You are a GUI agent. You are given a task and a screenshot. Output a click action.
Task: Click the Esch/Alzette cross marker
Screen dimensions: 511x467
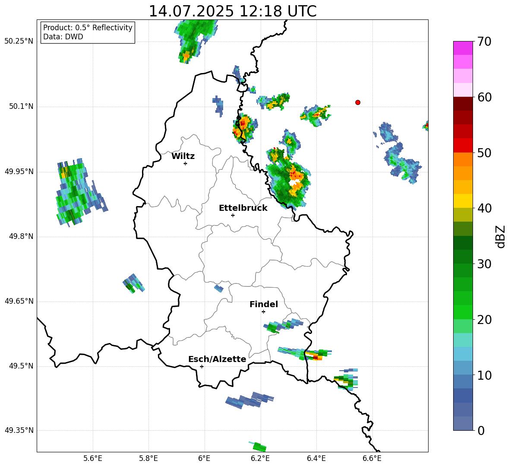coord(202,366)
